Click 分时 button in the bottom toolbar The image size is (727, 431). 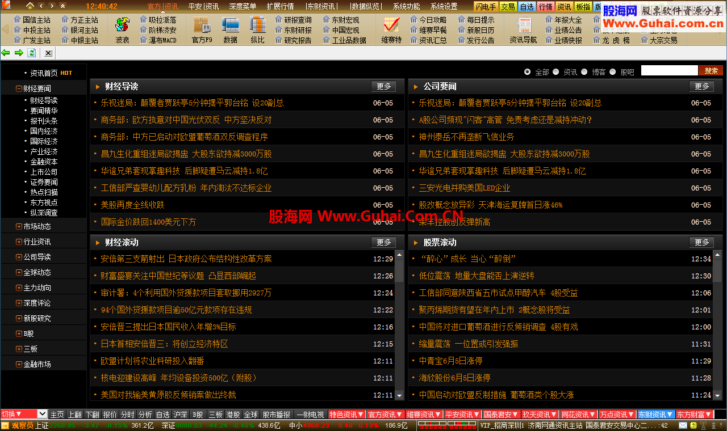tap(128, 415)
